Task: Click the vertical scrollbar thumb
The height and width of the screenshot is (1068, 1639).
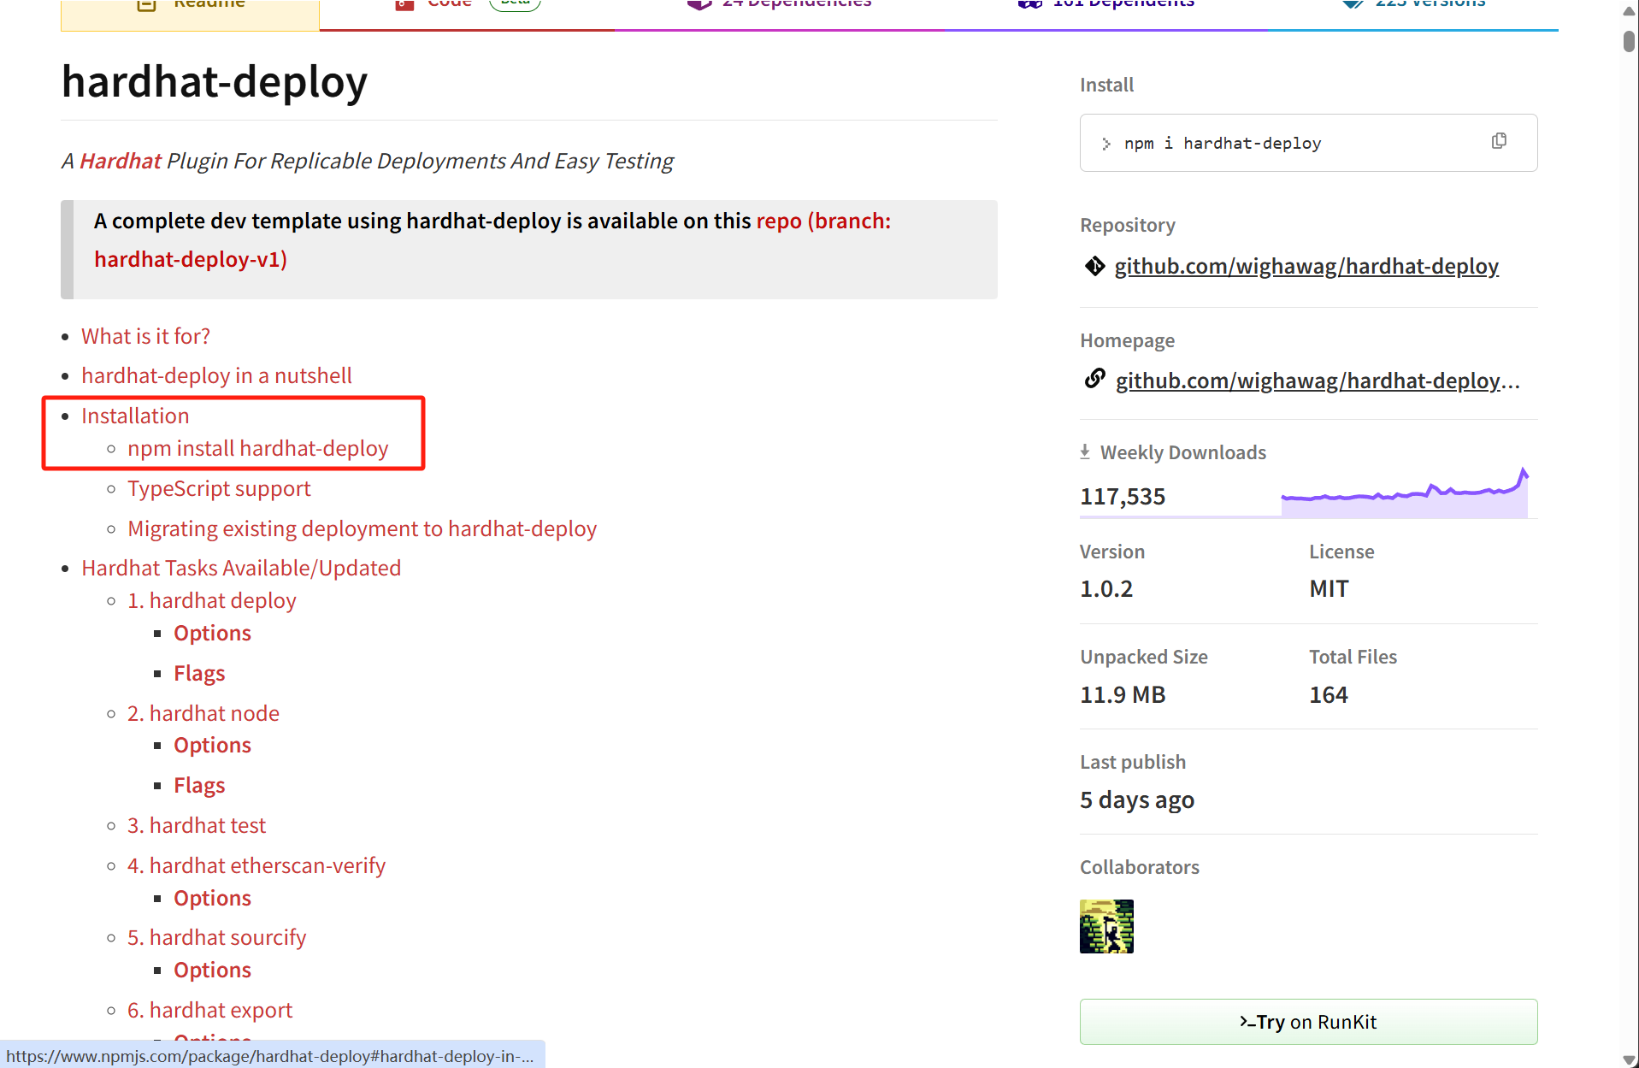Action: point(1629,40)
